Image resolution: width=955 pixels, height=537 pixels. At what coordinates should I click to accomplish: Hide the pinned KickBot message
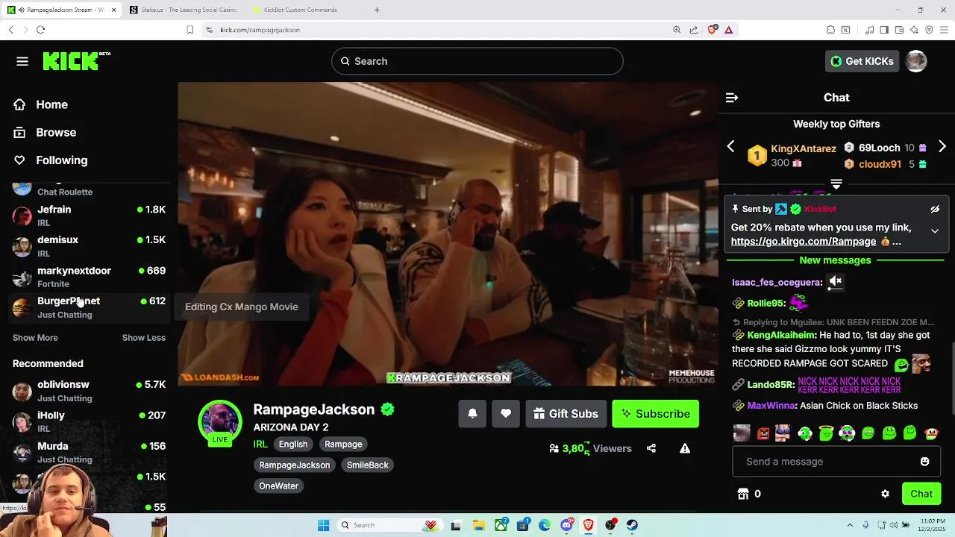tap(935, 210)
